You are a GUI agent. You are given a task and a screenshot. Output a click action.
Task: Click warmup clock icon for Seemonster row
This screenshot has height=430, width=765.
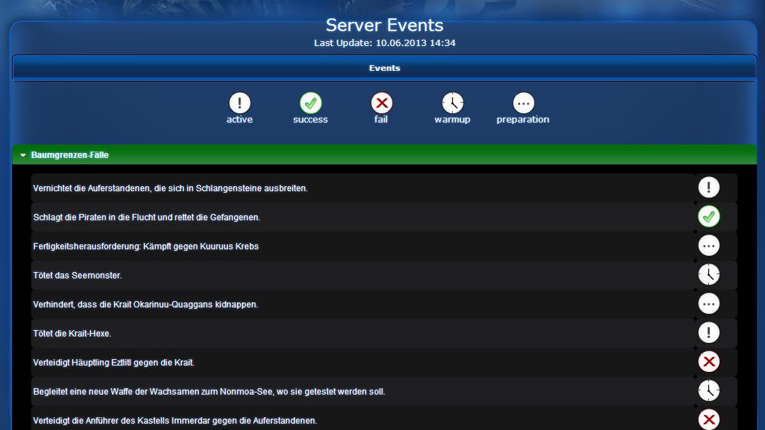pos(708,274)
